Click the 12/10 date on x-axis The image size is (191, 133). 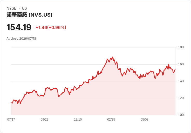point(78,119)
